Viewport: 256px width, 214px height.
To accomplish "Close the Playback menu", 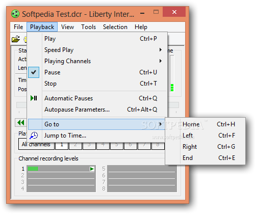I will pos(42,27).
